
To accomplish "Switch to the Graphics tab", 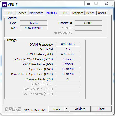I will 78,13.
